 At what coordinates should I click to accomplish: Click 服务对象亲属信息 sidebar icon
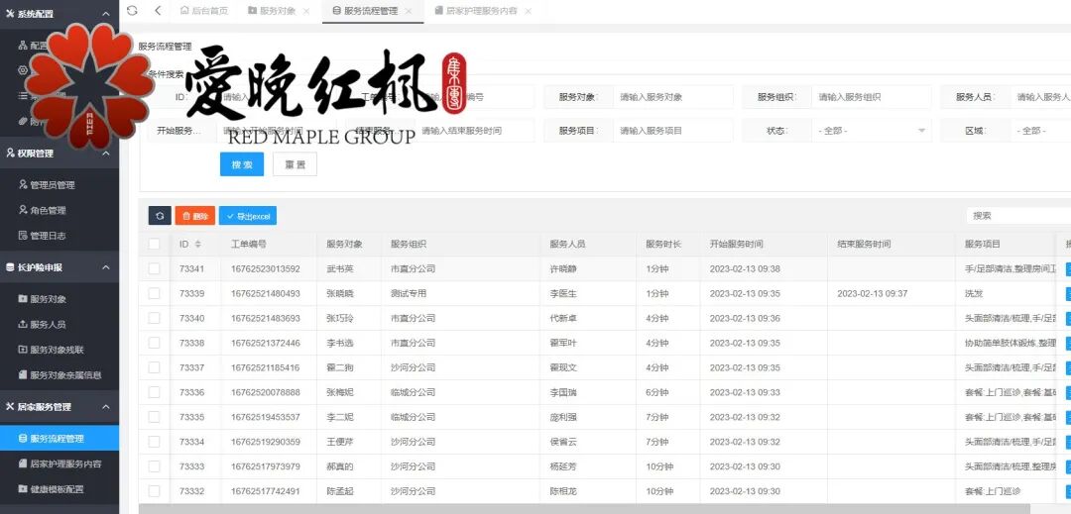point(23,375)
